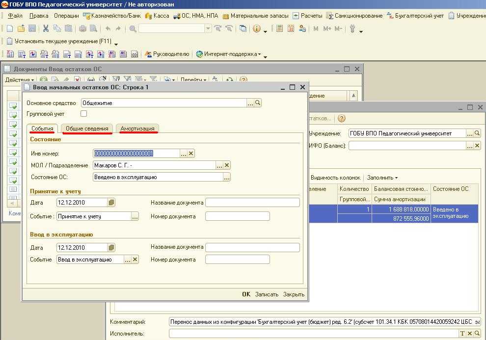The height and width of the screenshot is (340, 486).
Task: Open the Calculator toolbar icon
Action: [x=280, y=29]
